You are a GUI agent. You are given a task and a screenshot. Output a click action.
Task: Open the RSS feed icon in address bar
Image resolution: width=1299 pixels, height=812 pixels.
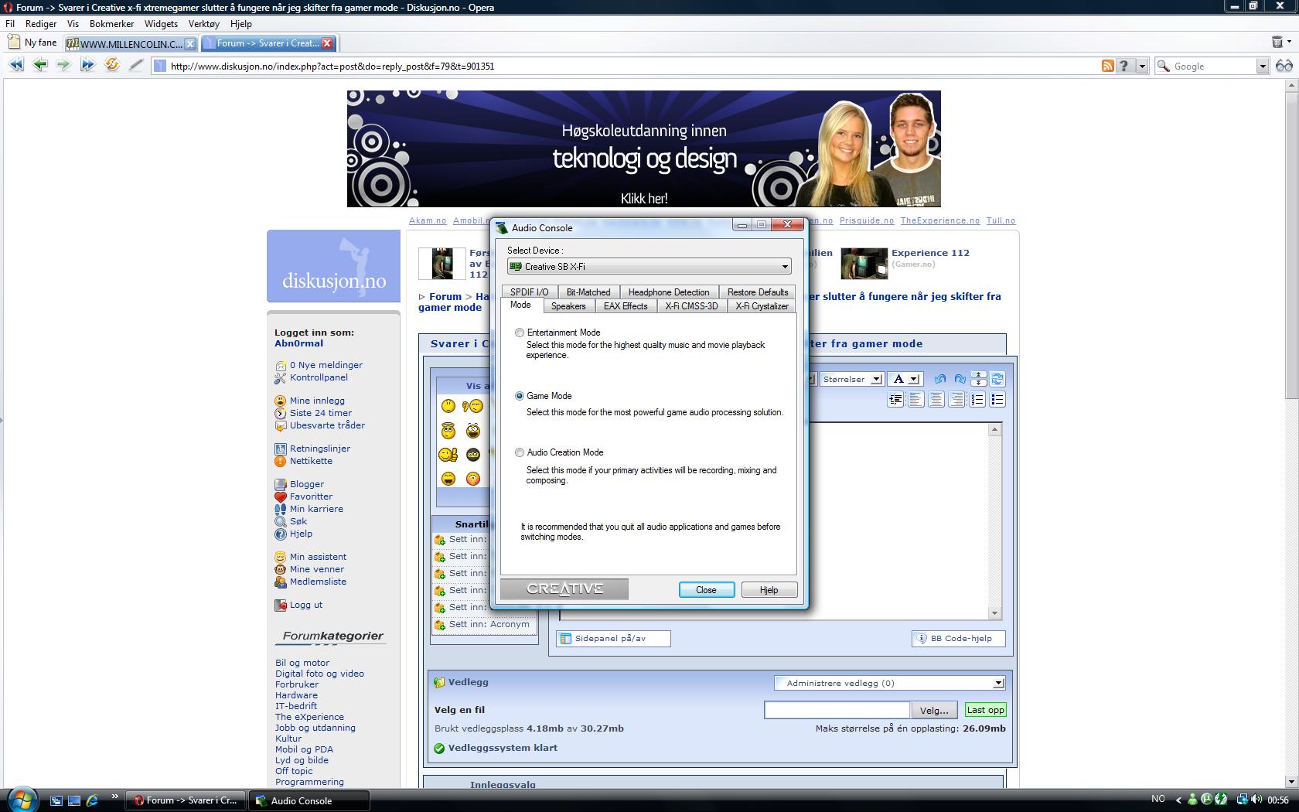(x=1108, y=67)
